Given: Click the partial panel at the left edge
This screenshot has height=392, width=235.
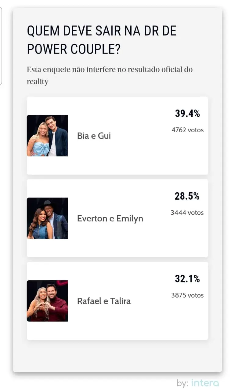Looking at the screenshot, I should [1, 46].
